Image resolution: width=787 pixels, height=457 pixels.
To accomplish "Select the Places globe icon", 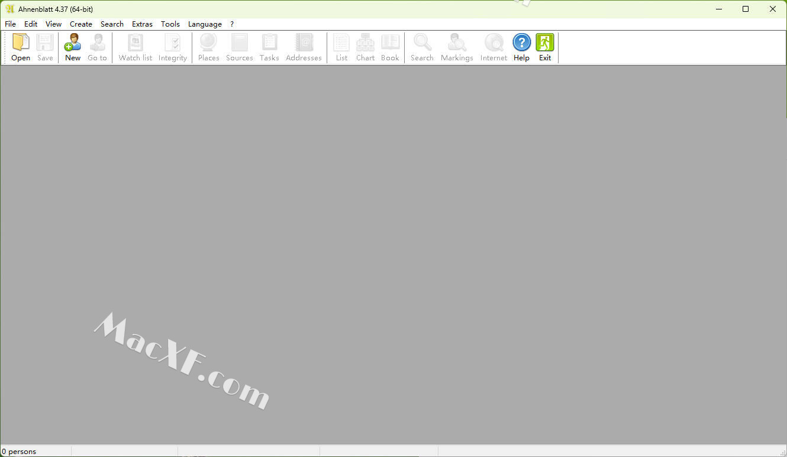I will (x=208, y=43).
